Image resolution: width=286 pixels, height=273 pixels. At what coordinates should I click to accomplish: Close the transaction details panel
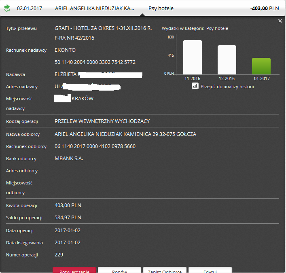[x=280, y=21]
